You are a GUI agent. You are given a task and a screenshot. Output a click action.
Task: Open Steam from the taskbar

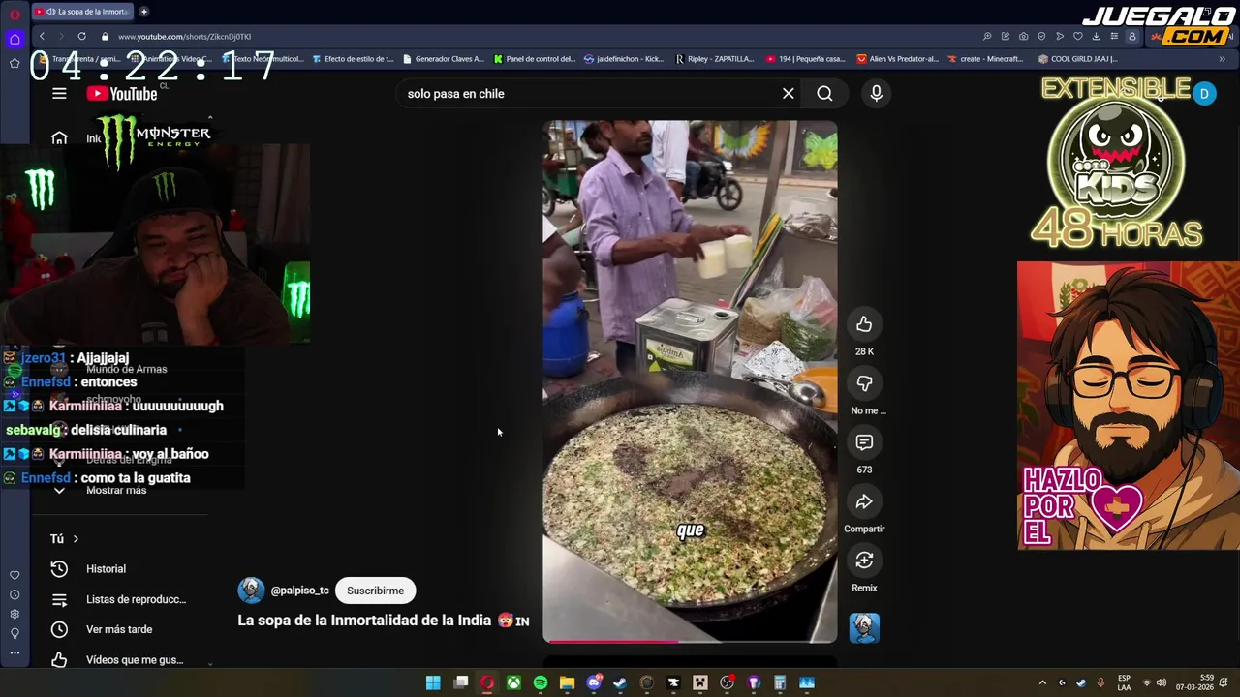[620, 682]
